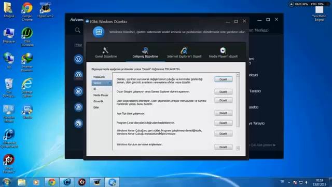Image resolution: width=332 pixels, height=187 pixels.
Task: Open Driver Booster desktop shortcut
Action: [9, 164]
